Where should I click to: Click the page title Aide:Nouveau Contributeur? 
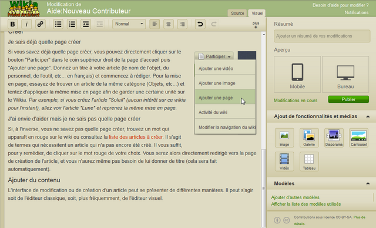click(x=89, y=11)
